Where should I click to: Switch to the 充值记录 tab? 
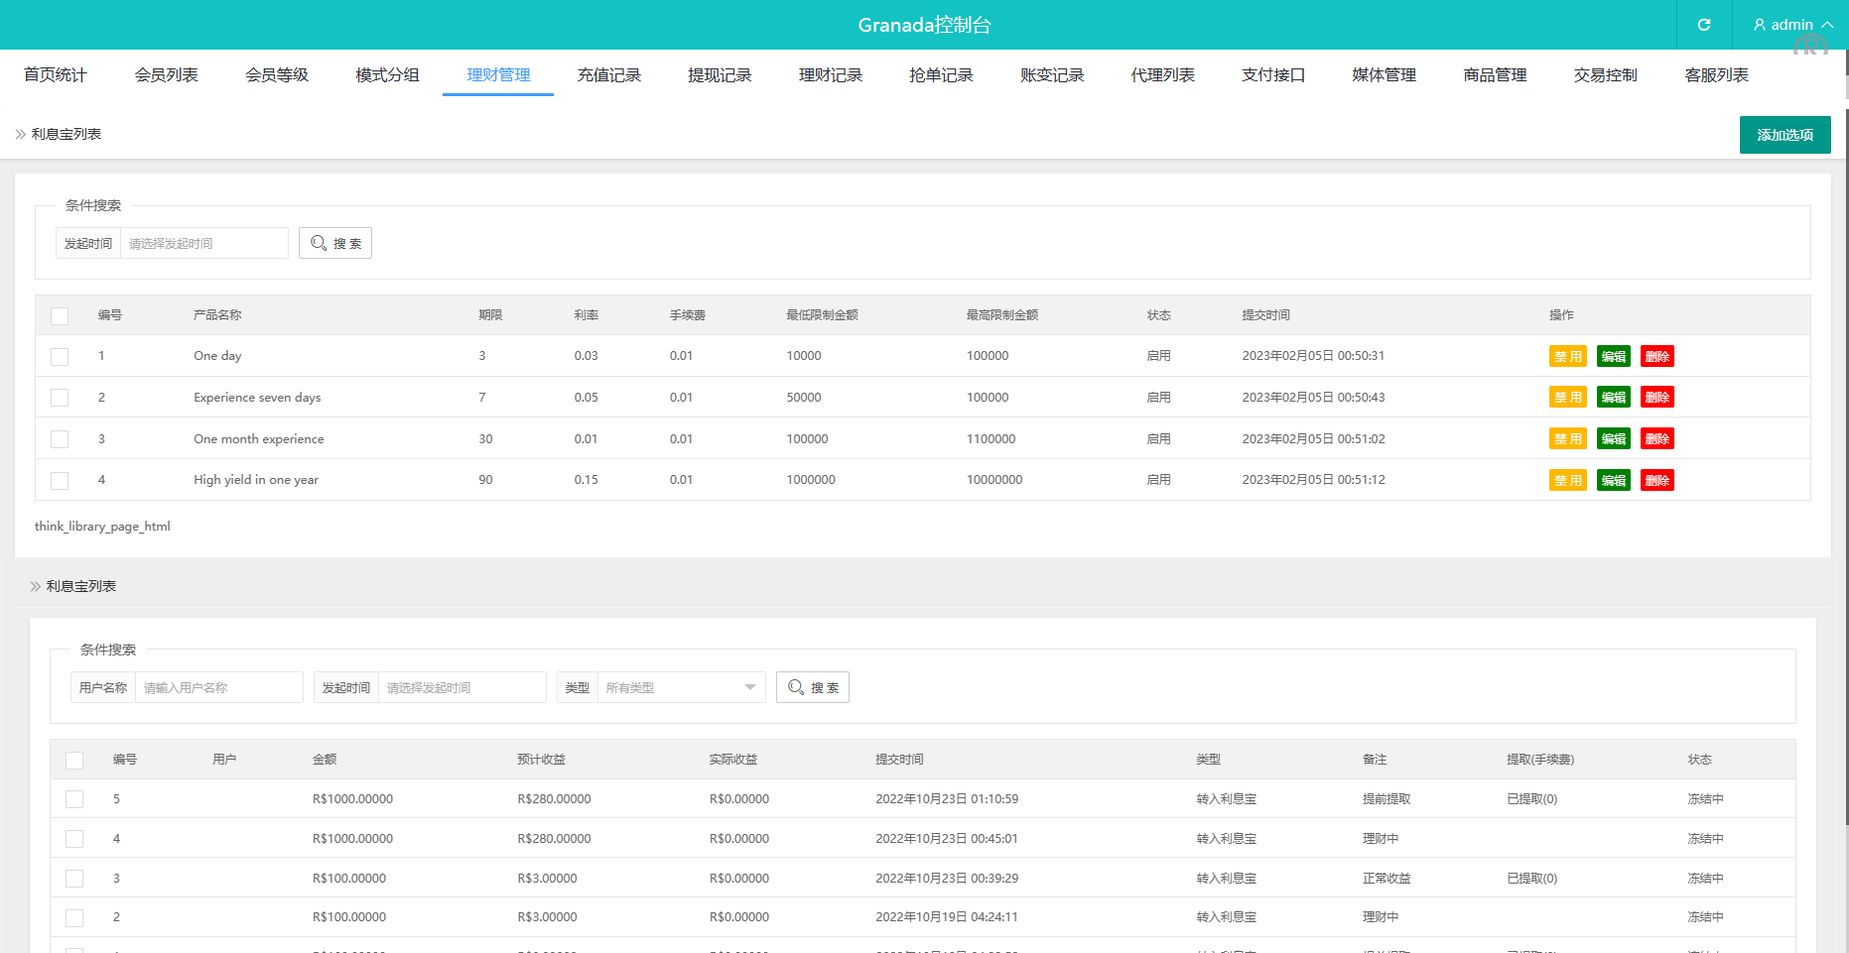pyautogui.click(x=608, y=75)
